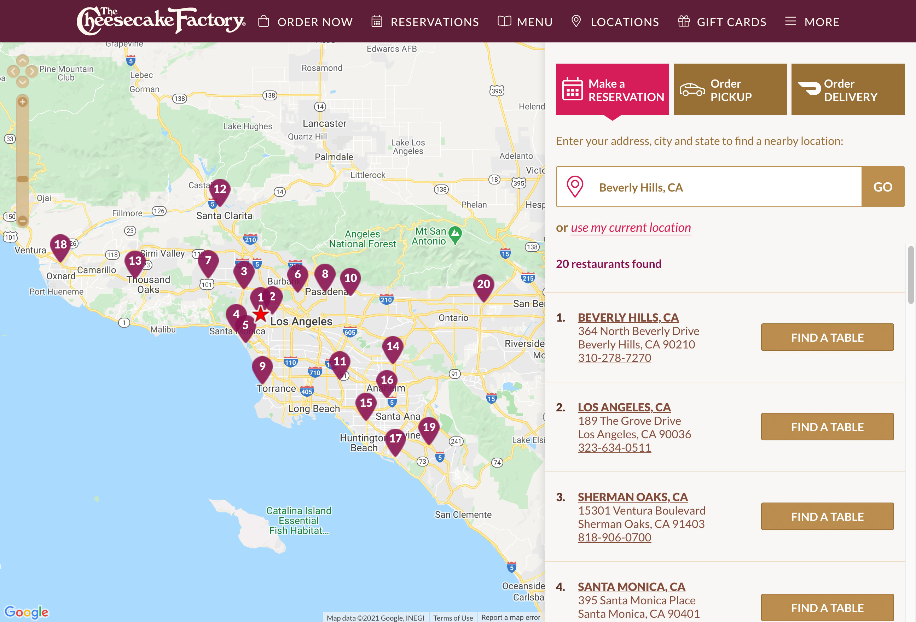The image size is (916, 622).
Task: Click map marker 20 near San Bernardino
Action: coord(483,286)
